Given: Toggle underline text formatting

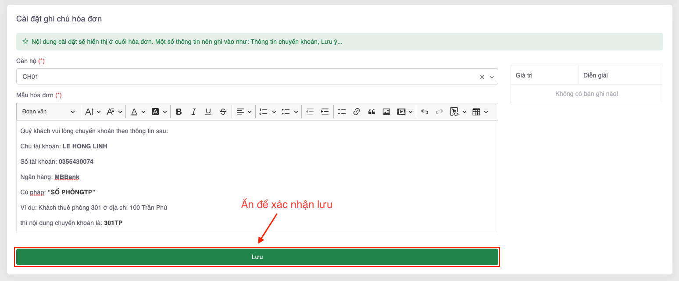Looking at the screenshot, I should point(208,112).
